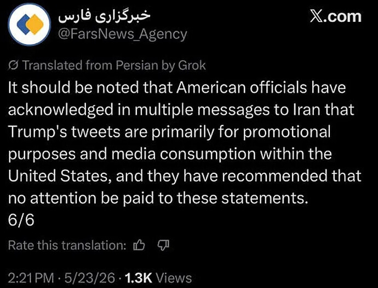Open the 2:21 PM timestamp link
This screenshot has width=378, height=288.
(x=31, y=278)
